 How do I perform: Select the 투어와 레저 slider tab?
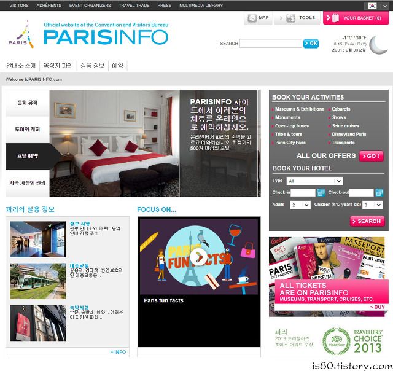(27, 130)
